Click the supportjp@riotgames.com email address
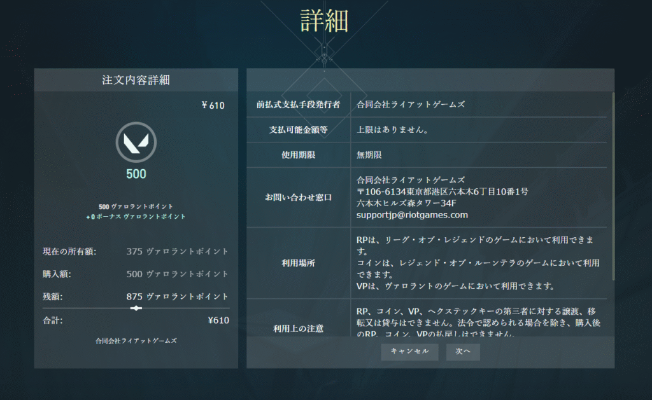 (x=412, y=215)
